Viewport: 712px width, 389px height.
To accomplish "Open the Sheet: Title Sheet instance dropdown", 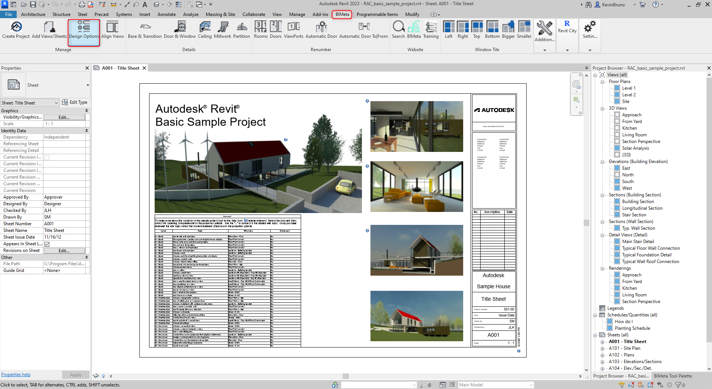I will click(x=30, y=103).
